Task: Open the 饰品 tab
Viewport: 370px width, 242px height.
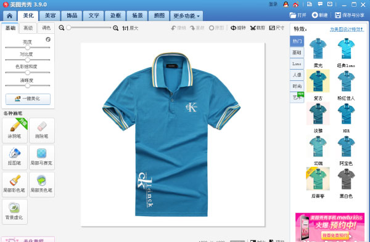Action: 72,16
